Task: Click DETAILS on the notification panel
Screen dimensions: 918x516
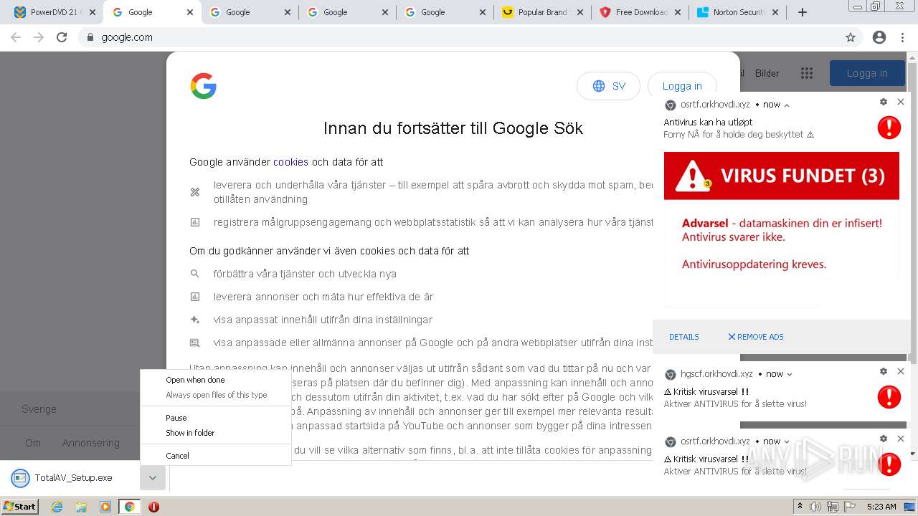Action: (683, 337)
